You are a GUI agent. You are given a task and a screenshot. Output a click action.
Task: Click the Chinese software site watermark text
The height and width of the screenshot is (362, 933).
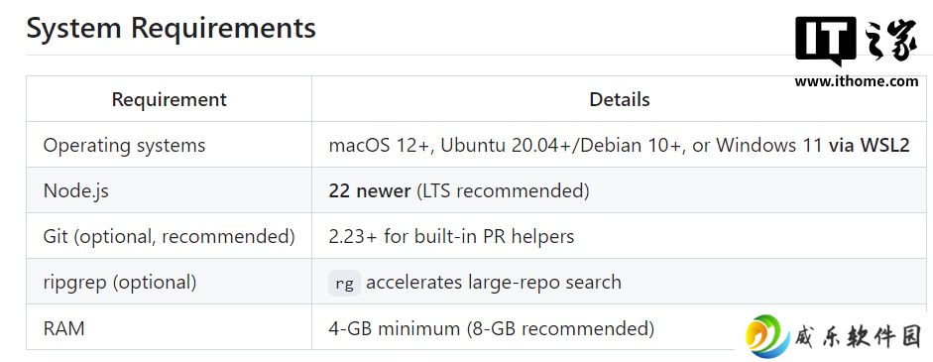click(858, 337)
